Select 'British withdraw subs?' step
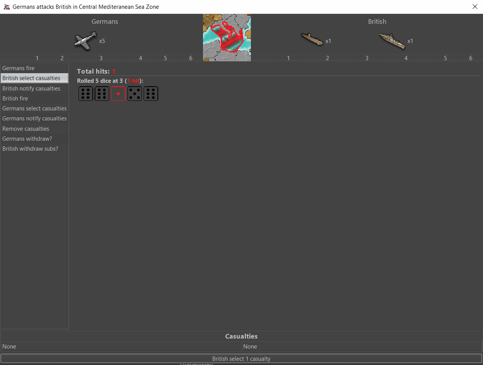This screenshot has width=483, height=365. (x=30, y=149)
